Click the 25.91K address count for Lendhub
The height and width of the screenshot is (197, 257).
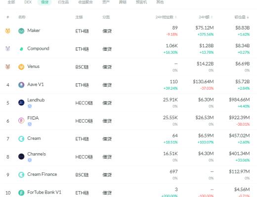171,100
